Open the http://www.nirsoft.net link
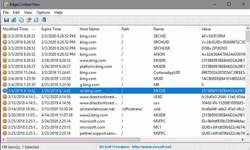This screenshot has height=150, width=250. click(x=152, y=147)
